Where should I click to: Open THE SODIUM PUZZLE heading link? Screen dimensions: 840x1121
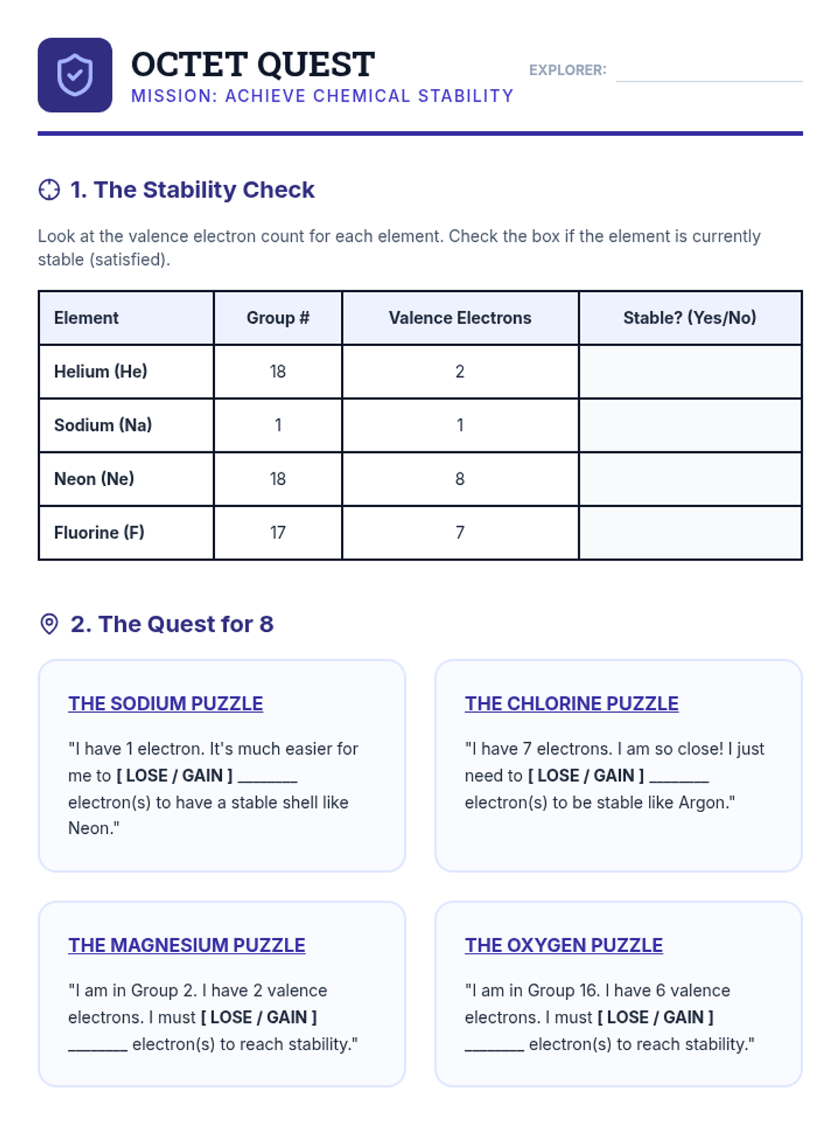click(x=165, y=703)
